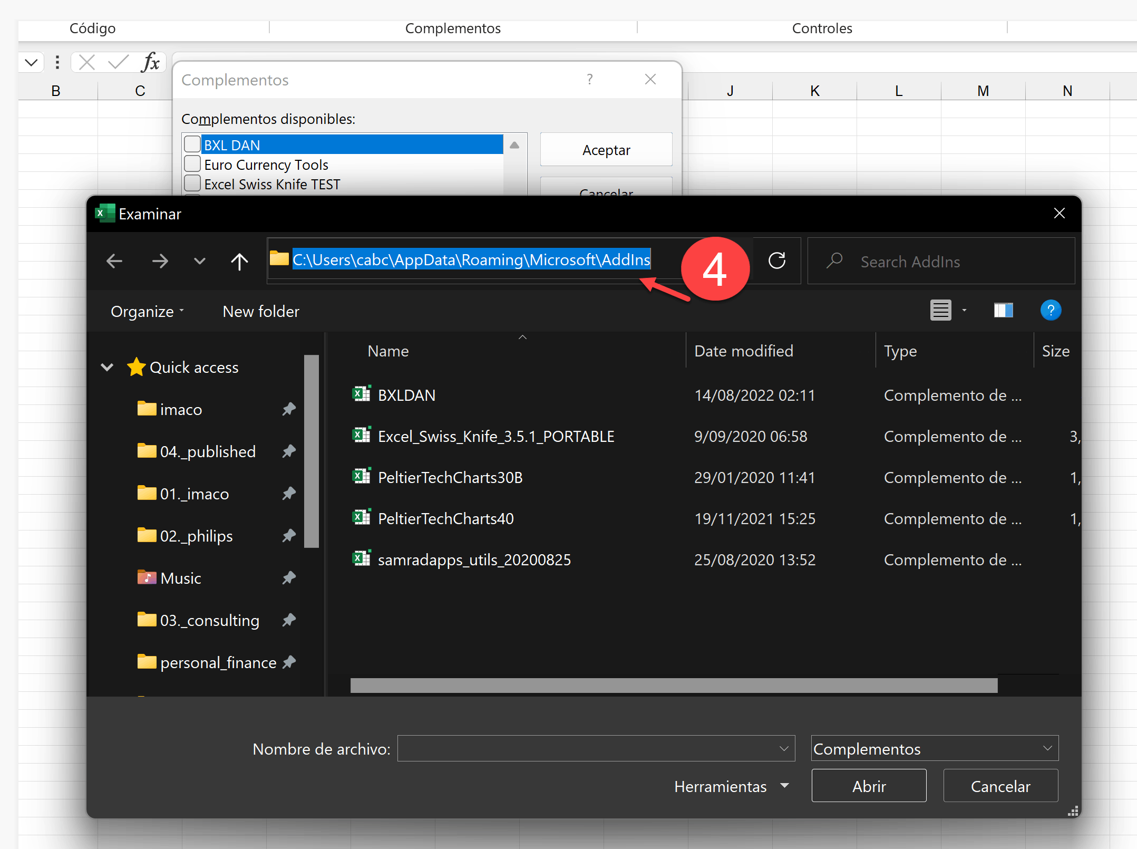The image size is (1137, 849).
Task: Open the blue help icon
Action: click(x=1050, y=311)
